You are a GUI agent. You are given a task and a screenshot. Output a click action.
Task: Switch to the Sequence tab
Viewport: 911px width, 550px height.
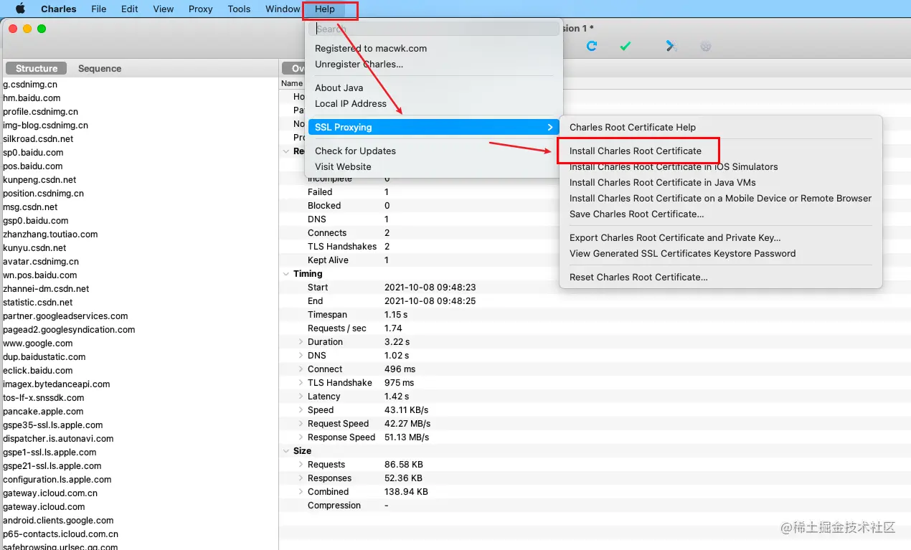(x=100, y=68)
